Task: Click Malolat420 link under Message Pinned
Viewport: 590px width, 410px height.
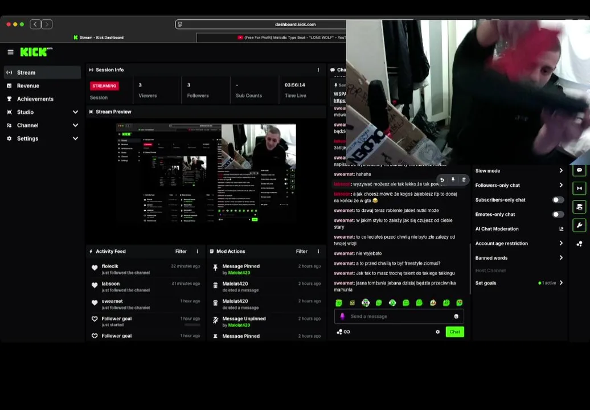Action: (x=239, y=273)
